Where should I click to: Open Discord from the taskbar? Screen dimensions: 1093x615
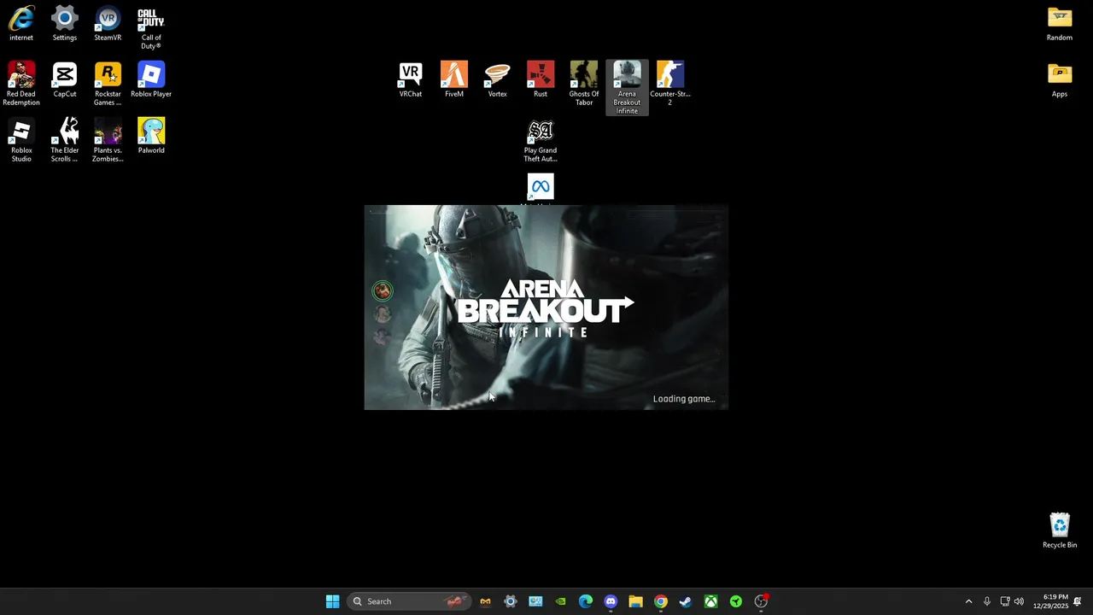coord(611,601)
